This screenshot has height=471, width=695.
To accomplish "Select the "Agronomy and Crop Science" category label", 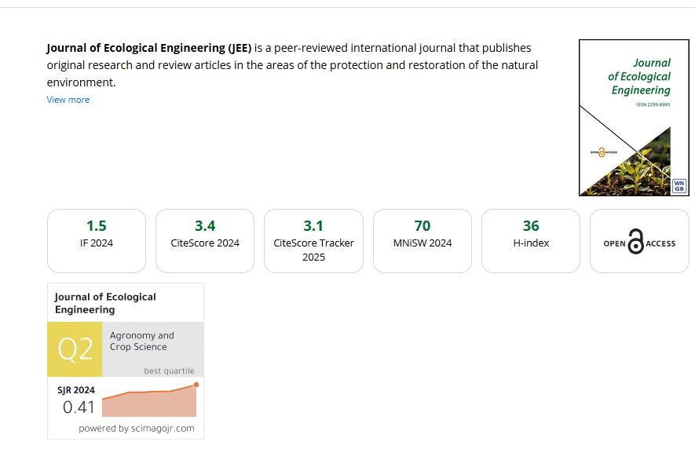I will pyautogui.click(x=142, y=341).
